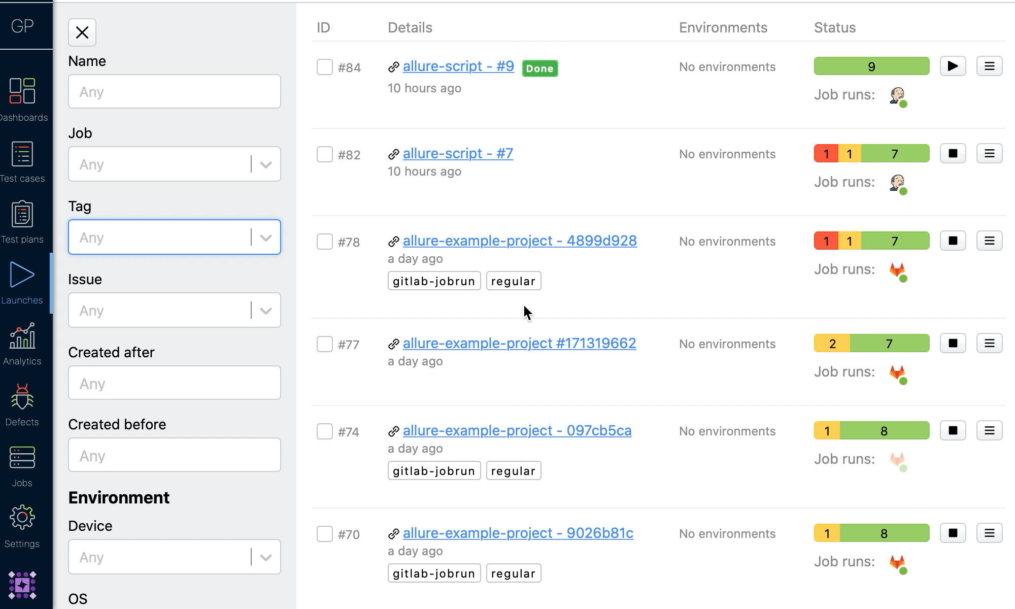Tick the checkbox for launch #78
This screenshot has width=1015, height=609.
[324, 242]
